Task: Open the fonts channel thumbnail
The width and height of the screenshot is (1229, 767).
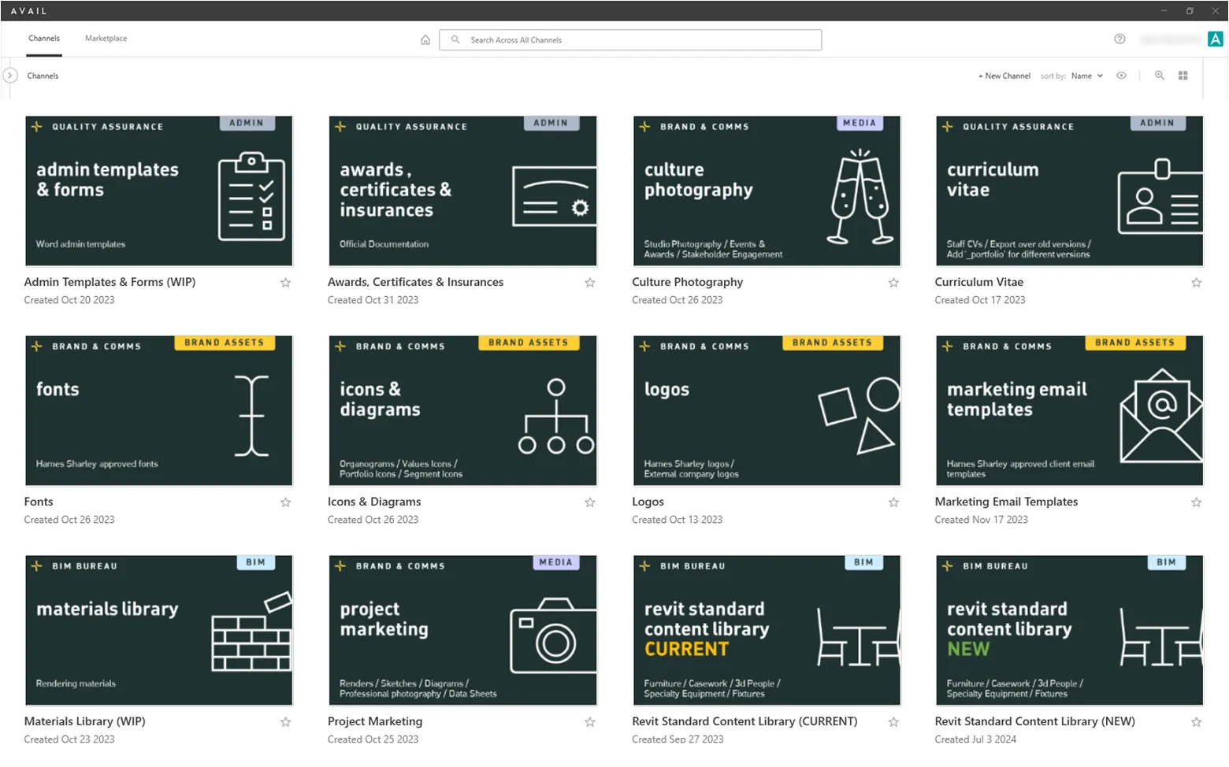Action: (x=159, y=411)
